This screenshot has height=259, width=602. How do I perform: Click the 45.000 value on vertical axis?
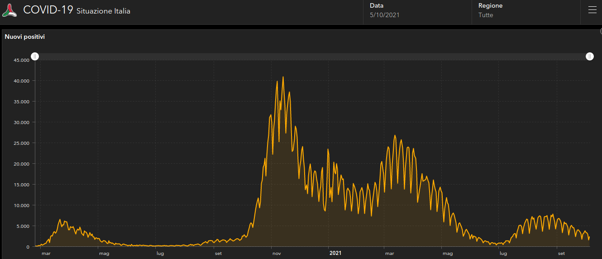click(21, 60)
